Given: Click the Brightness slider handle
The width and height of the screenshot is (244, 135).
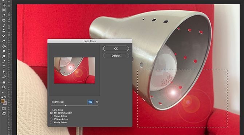Looking at the screenshot, I should pyautogui.click(x=66, y=106).
